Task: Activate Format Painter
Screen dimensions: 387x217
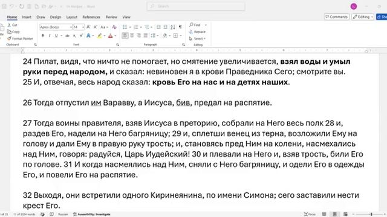Action: point(20,39)
